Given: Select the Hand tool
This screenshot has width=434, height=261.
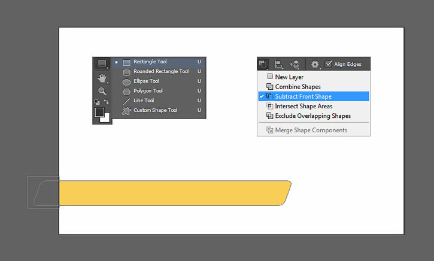Looking at the screenshot, I should click(102, 78).
